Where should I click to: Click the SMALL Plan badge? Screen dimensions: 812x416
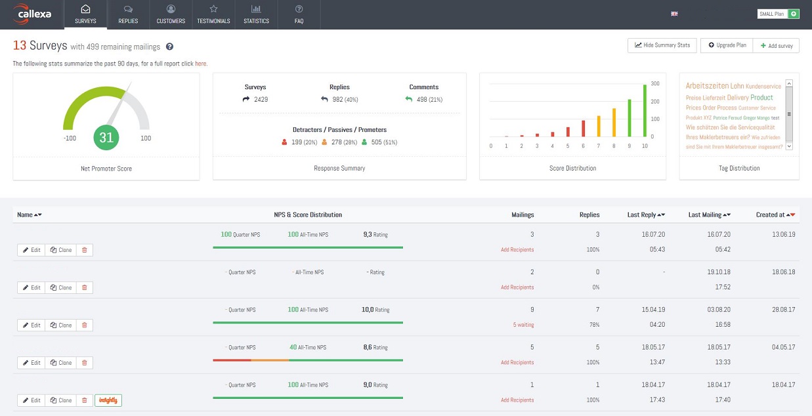pyautogui.click(x=772, y=14)
